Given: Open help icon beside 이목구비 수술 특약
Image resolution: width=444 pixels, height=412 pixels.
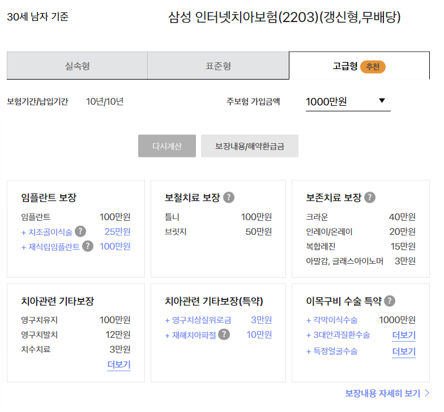Looking at the screenshot, I should click(x=390, y=301).
